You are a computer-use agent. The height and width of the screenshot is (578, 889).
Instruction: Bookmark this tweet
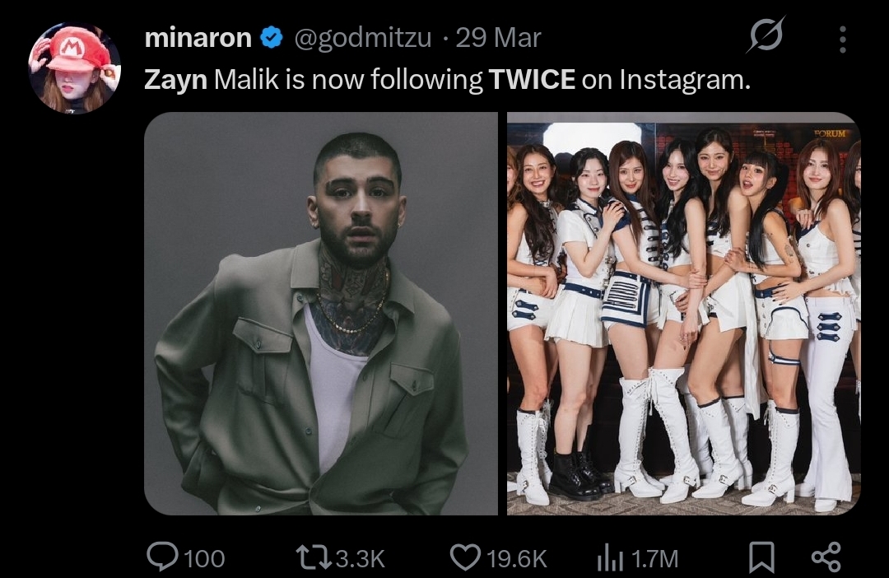coord(762,557)
